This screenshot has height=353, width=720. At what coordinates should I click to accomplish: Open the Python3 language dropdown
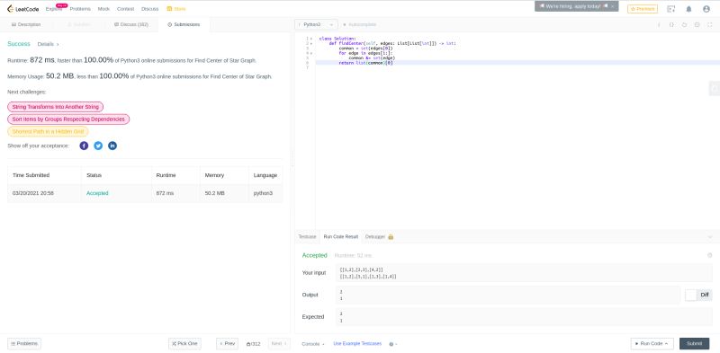coord(317,25)
